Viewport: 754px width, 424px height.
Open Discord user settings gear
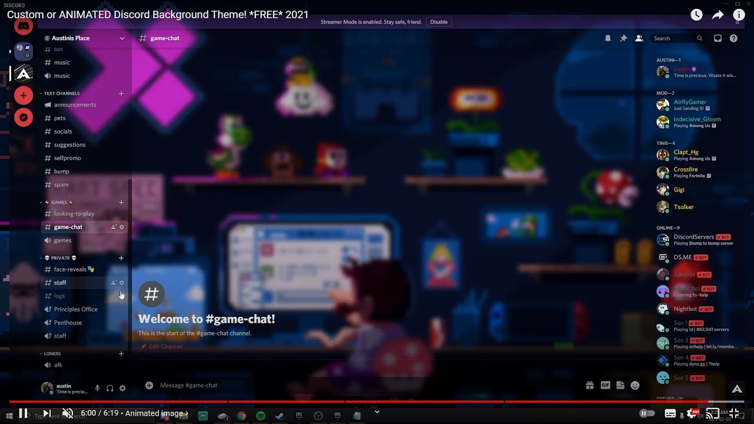[x=123, y=388]
